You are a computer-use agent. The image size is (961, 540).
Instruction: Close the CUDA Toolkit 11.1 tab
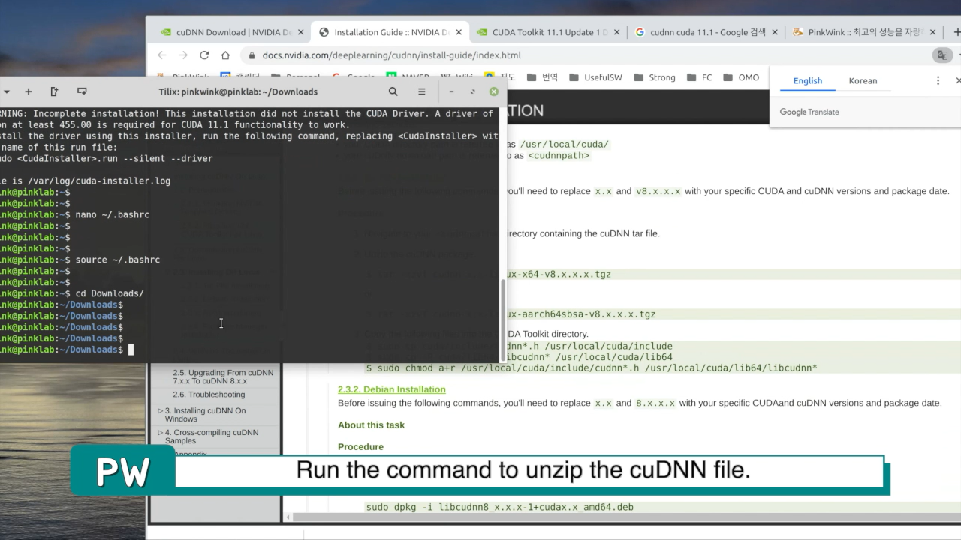point(617,32)
